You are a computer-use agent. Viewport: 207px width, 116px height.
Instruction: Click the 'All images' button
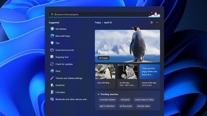[103, 58]
